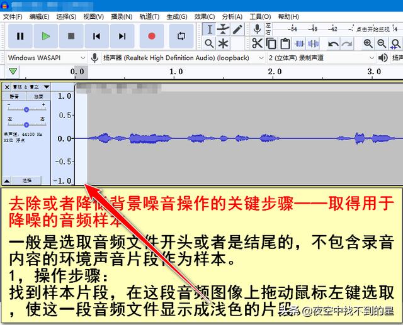Stop playback with the Stop button

(71, 36)
